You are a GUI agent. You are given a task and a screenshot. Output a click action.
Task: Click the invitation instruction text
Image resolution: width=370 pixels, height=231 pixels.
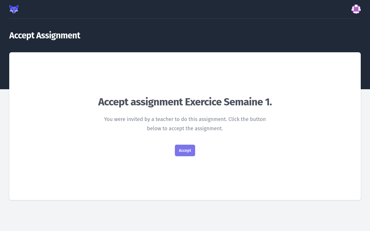[x=185, y=124]
